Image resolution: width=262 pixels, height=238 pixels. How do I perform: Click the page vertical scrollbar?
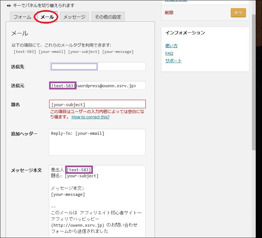click(253, 82)
